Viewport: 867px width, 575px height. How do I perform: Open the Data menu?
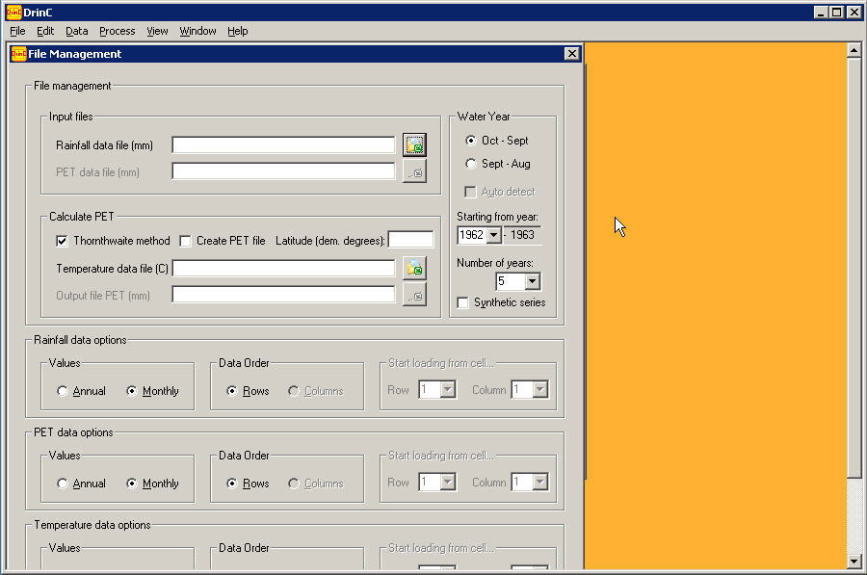click(76, 31)
